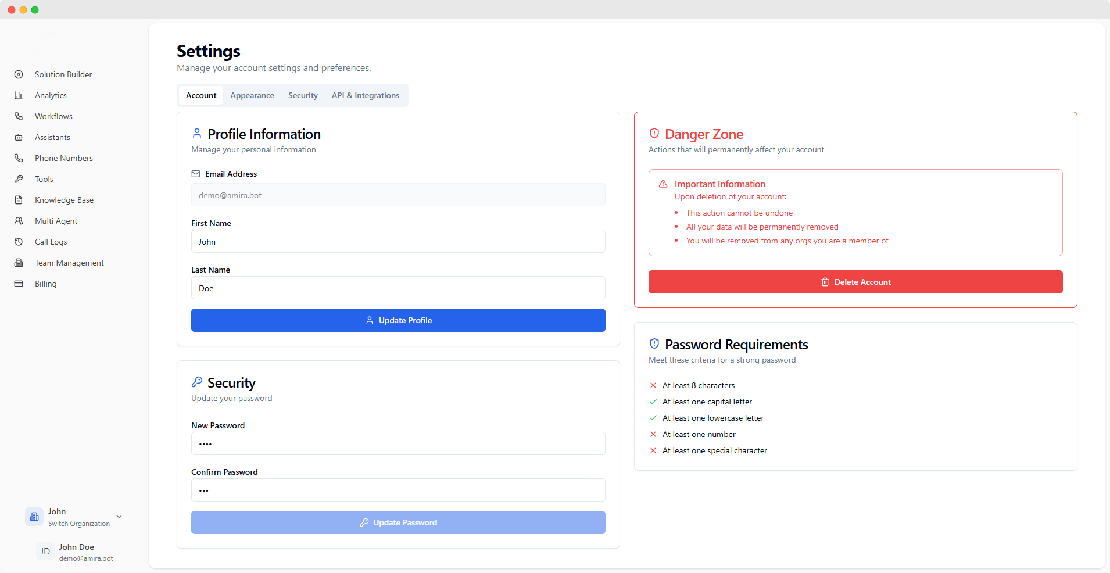View the Call Logs
Viewport: 1110px width, 573px height.
50,241
